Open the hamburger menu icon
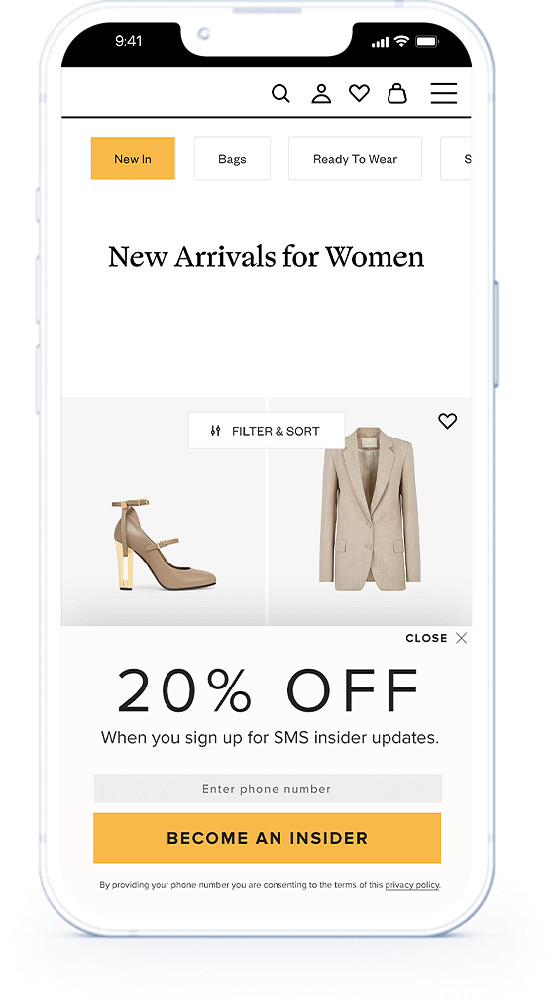The height and width of the screenshot is (1000, 555). pyautogui.click(x=443, y=93)
